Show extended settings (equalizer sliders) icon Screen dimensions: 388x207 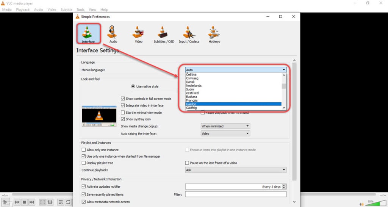[x=50, y=202]
